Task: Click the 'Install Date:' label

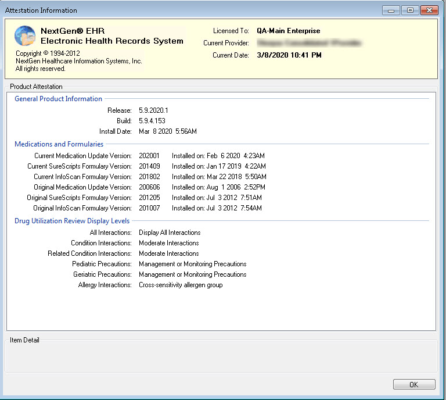Action: 115,131
